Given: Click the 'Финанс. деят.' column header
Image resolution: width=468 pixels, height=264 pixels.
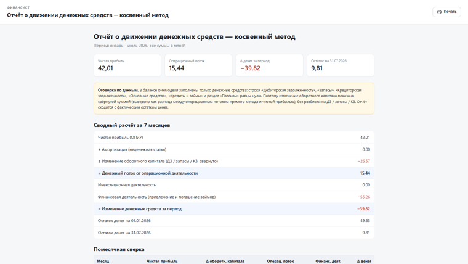Looking at the screenshot, I should pyautogui.click(x=328, y=262).
